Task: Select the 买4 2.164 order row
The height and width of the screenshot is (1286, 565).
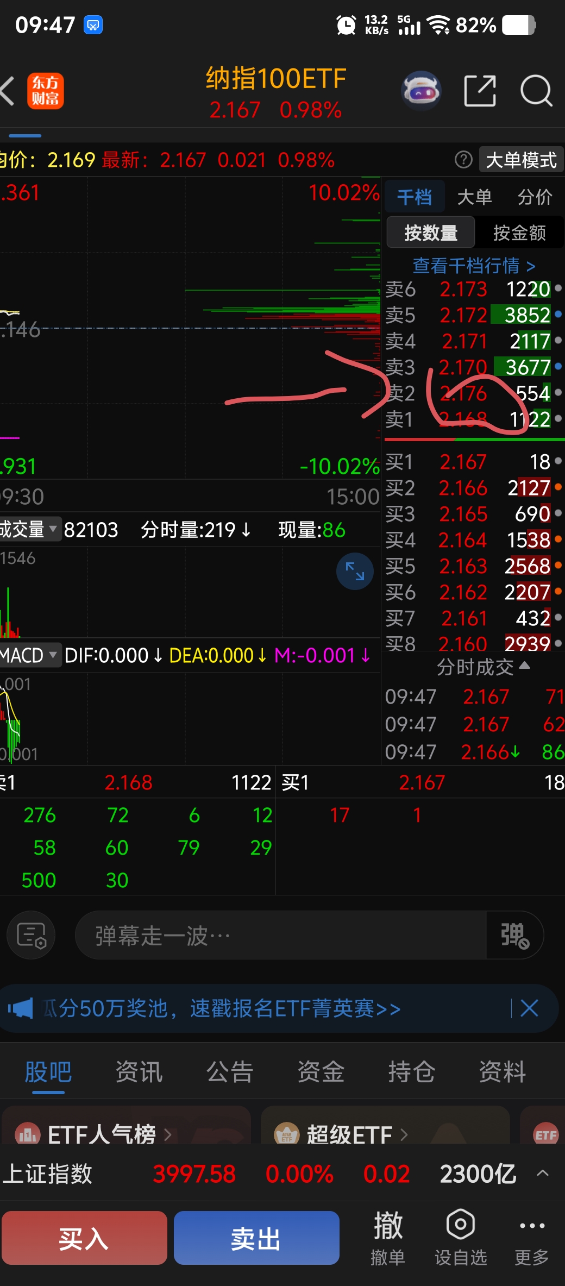Action: click(x=473, y=540)
